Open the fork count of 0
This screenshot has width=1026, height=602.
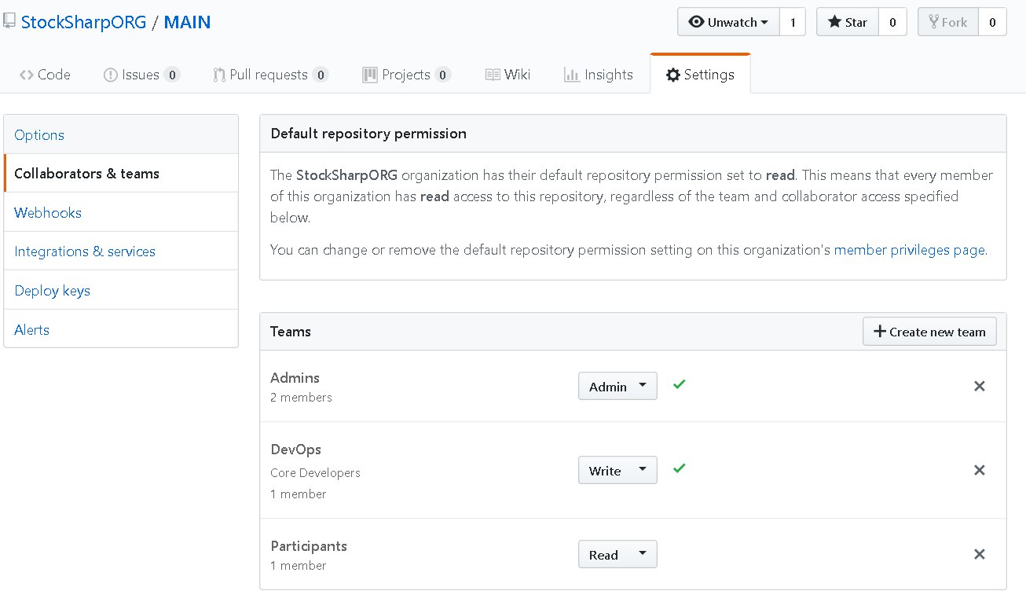tap(992, 22)
